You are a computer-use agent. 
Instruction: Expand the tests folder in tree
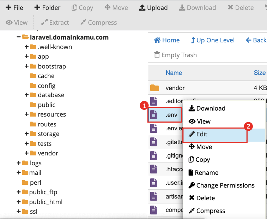[26, 144]
